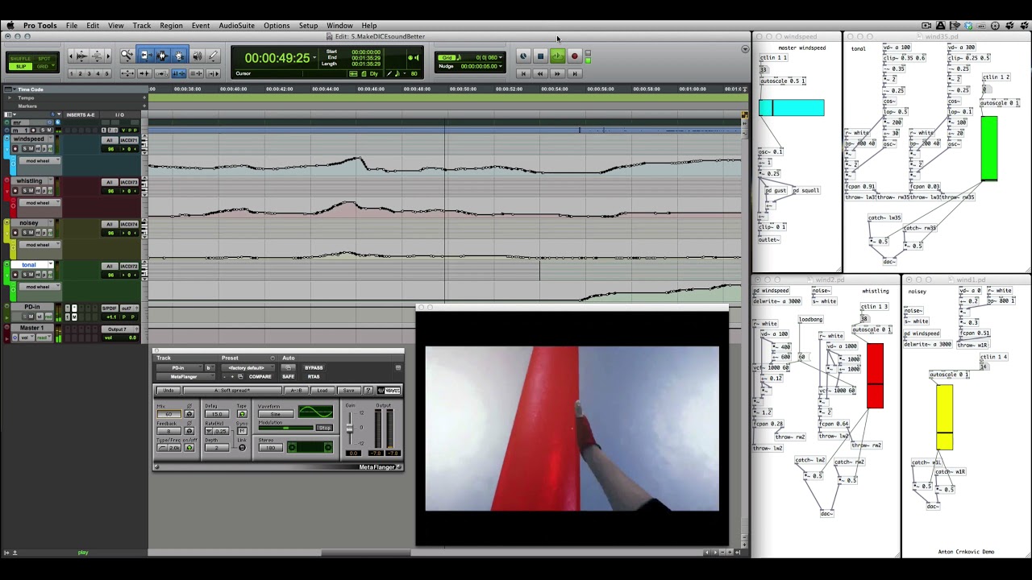The height and width of the screenshot is (580, 1032).
Task: Expand the Sine waveform selector
Action: [275, 414]
